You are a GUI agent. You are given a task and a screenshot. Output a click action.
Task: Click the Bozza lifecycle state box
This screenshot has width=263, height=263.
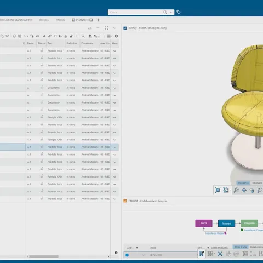(204, 224)
